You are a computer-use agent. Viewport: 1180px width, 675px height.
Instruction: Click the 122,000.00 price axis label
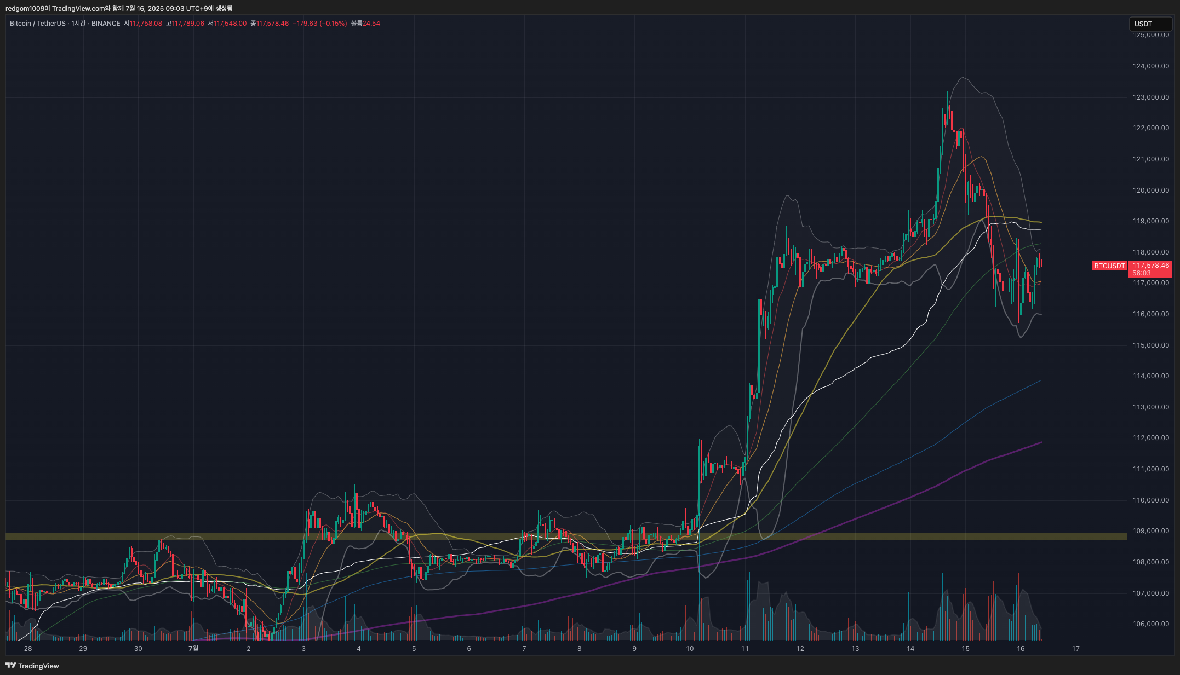pyautogui.click(x=1151, y=128)
